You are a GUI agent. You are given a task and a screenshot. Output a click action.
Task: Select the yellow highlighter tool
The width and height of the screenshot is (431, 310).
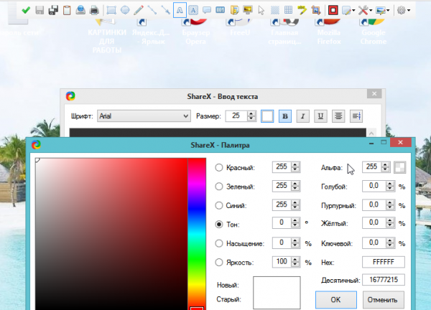302,11
